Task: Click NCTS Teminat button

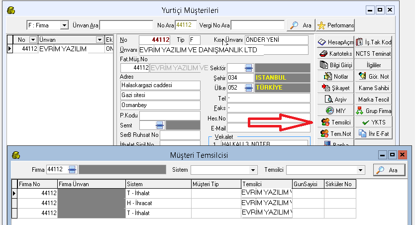Action: pos(373,54)
